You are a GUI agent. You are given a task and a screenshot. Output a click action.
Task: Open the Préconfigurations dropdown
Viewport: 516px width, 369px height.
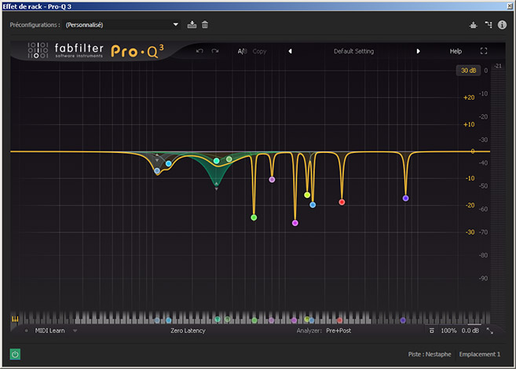pos(122,24)
